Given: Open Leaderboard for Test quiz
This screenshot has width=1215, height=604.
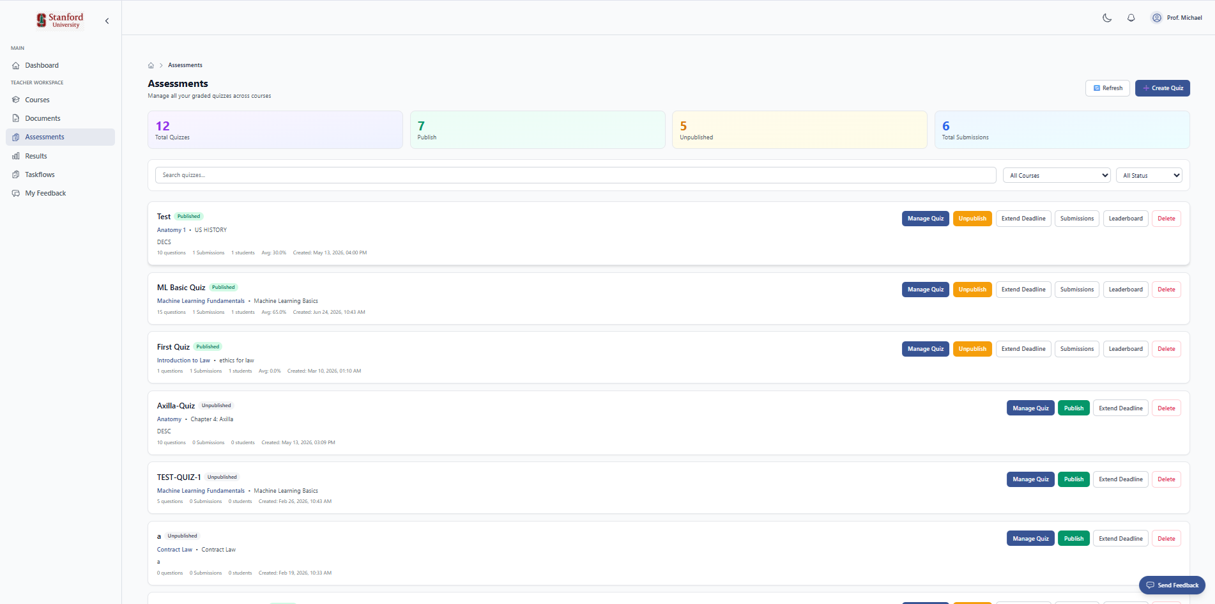Looking at the screenshot, I should point(1126,219).
